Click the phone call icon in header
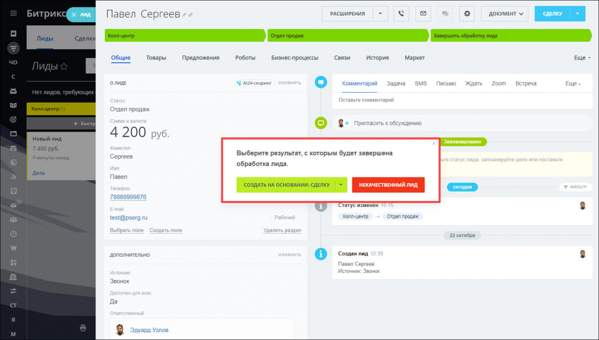599x340 pixels. (401, 14)
